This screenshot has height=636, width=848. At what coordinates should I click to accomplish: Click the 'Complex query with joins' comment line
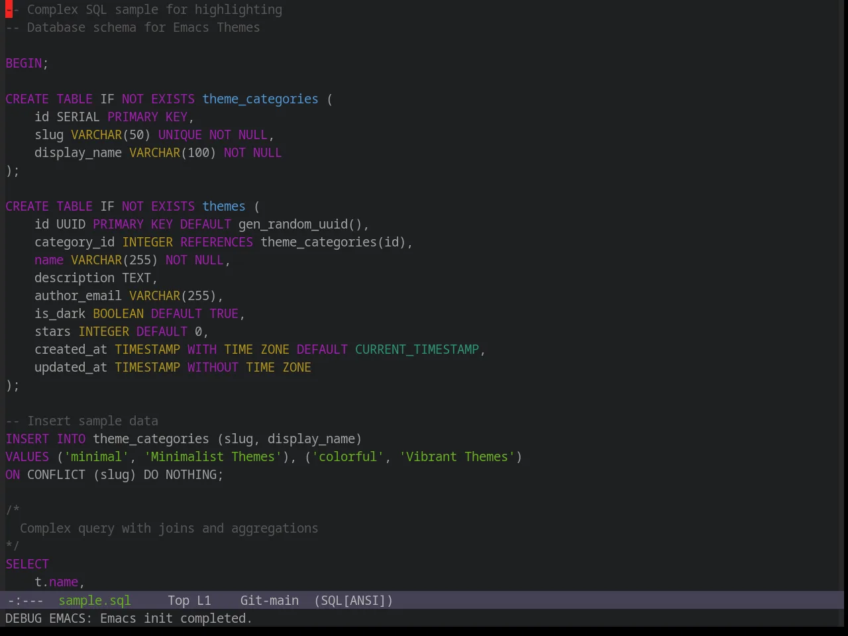[169, 528]
